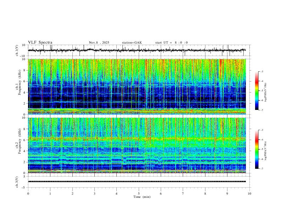Click time axis tick label "6"
Image resolution: width=281 pixels, height=217 pixels.
click(161, 194)
